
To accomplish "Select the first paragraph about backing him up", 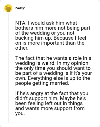I will click(x=53, y=35).
